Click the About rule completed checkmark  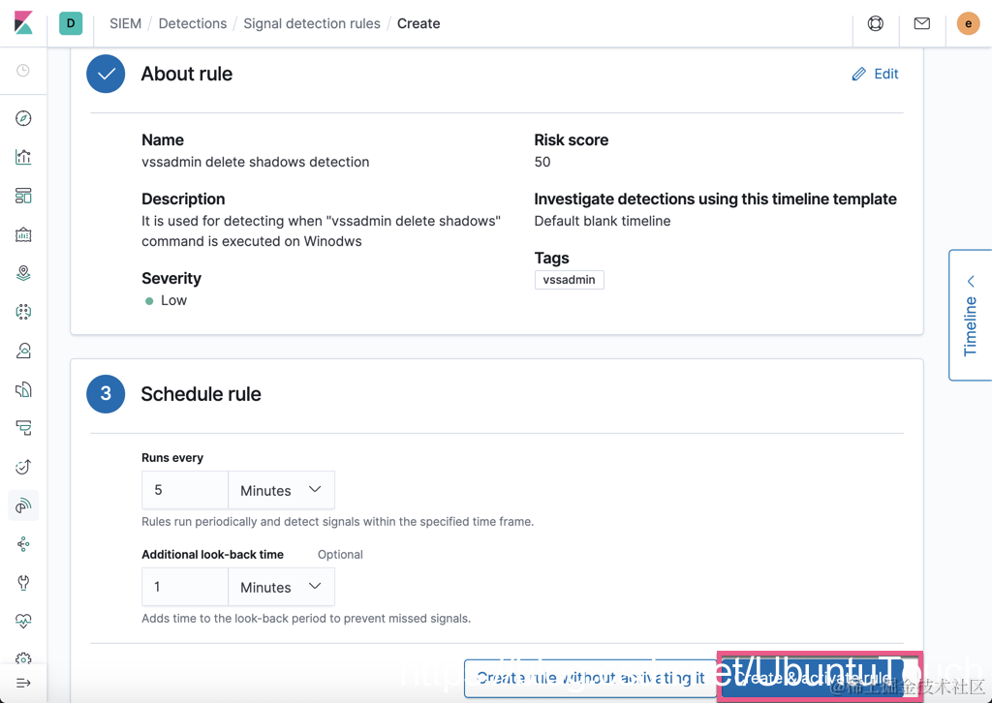106,74
